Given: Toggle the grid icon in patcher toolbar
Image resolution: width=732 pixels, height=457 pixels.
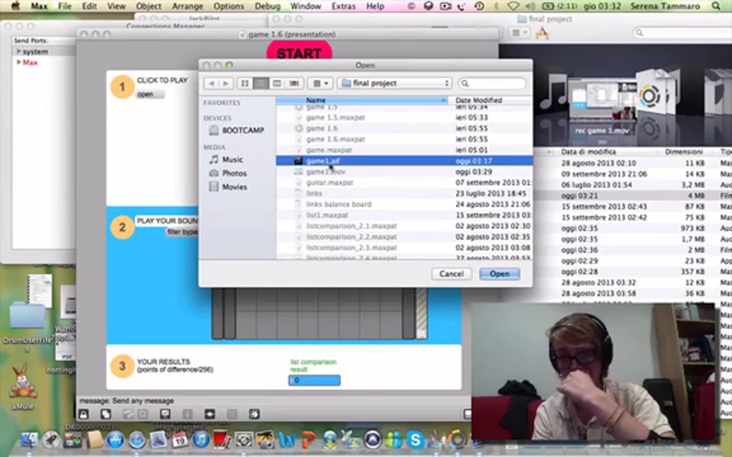Looking at the screenshot, I should point(232,414).
